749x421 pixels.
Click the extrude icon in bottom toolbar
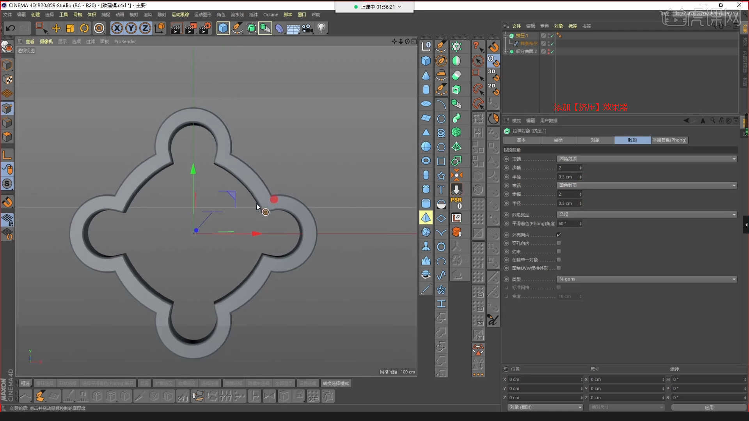[x=97, y=396]
